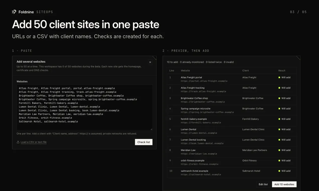Click the pasted line for Fernhill Bakery

[x=48, y=103]
